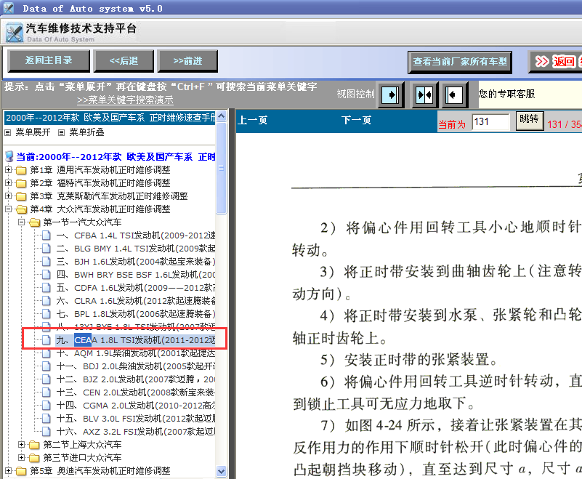Click document icon of CEAA 1.8L TSI

(47, 340)
